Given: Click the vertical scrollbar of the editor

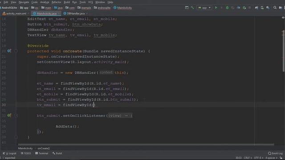Looking at the screenshot, I should [x=283, y=51].
